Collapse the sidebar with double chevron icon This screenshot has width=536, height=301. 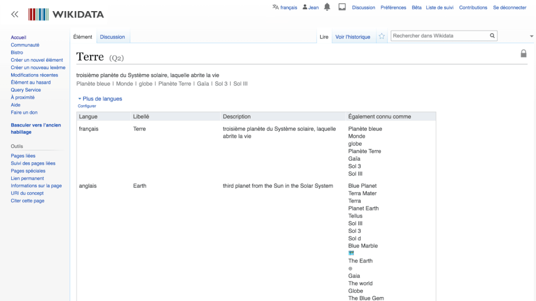tap(15, 14)
